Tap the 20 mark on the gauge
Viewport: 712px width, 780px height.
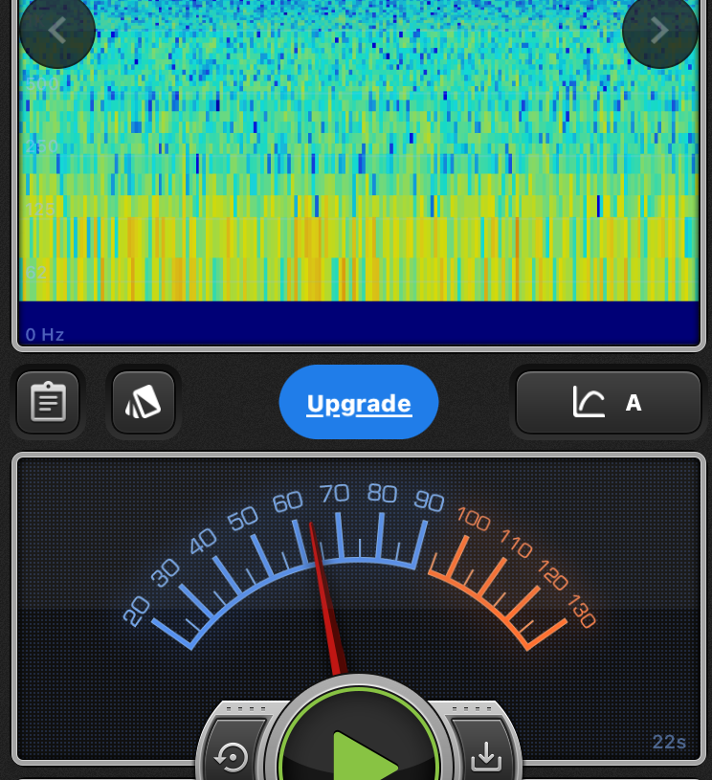pos(137,611)
